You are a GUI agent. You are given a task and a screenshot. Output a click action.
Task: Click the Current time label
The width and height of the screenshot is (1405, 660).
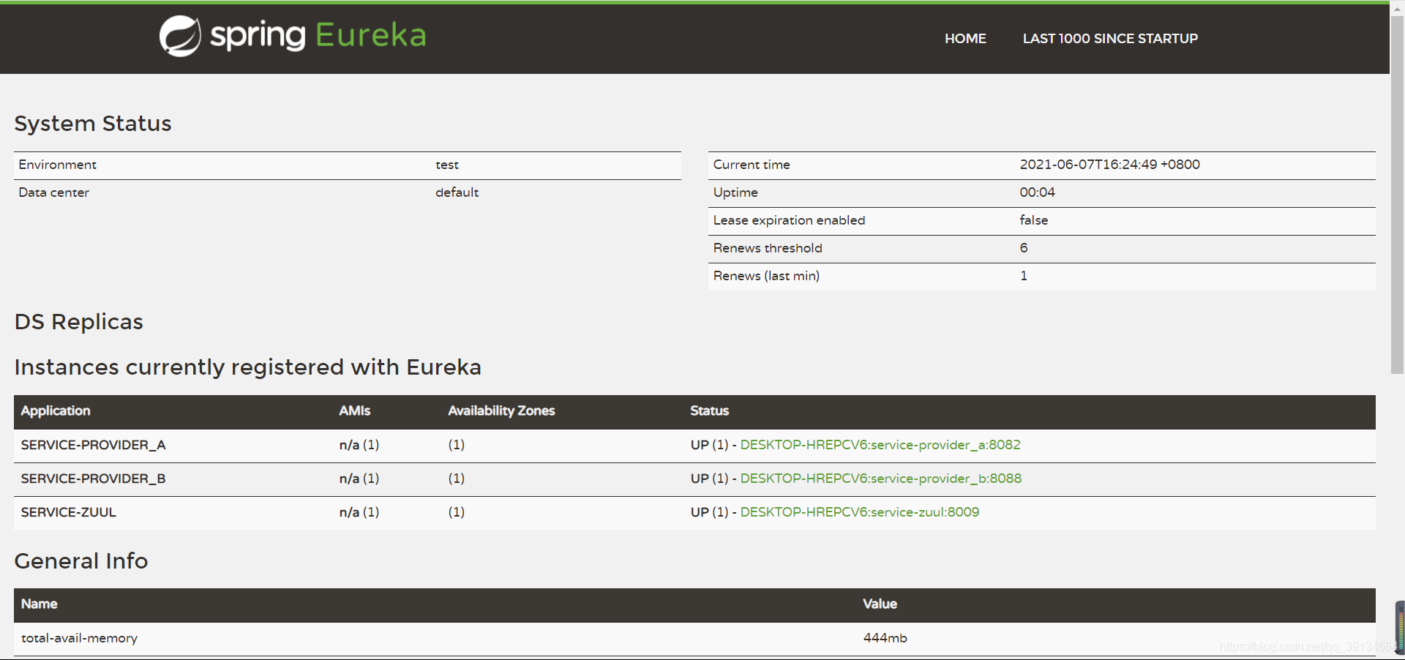(752, 165)
